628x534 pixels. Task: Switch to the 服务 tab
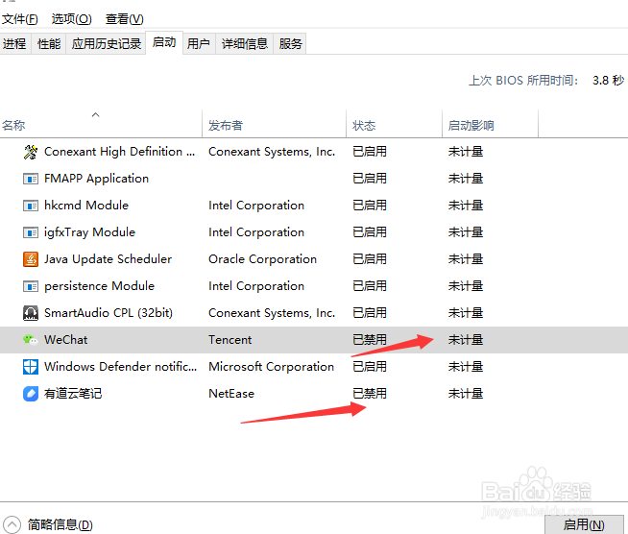click(x=290, y=43)
